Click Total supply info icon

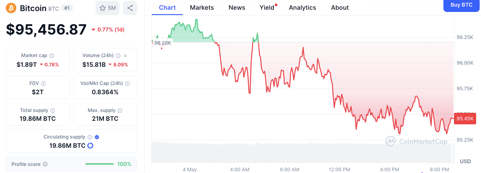[x=53, y=111]
